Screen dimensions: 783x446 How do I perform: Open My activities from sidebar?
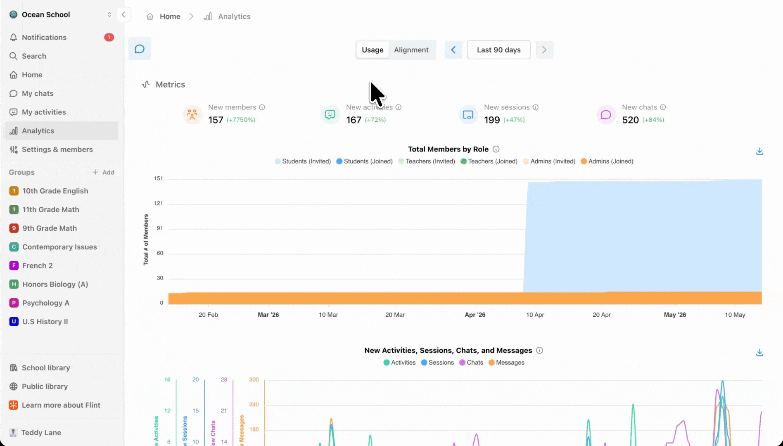coord(62,112)
